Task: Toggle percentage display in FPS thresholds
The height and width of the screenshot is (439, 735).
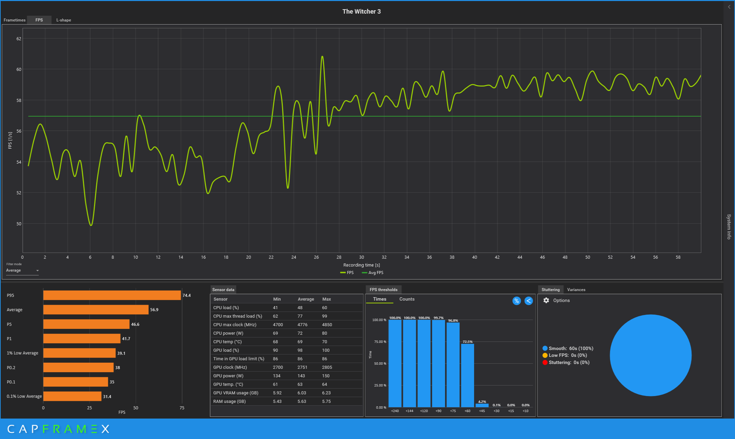Action: click(516, 301)
